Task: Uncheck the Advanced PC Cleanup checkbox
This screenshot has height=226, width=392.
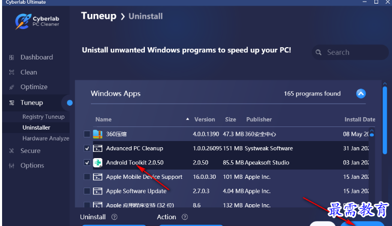Action: click(x=87, y=148)
